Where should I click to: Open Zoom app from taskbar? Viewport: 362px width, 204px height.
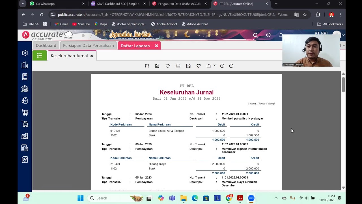click(x=251, y=198)
